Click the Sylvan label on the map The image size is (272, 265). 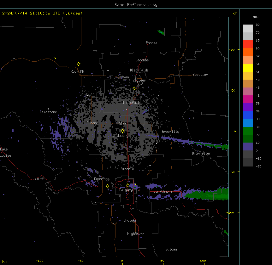pos(123,77)
